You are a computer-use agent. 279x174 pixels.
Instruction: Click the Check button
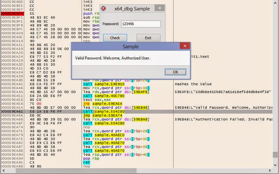pyautogui.click(x=115, y=38)
